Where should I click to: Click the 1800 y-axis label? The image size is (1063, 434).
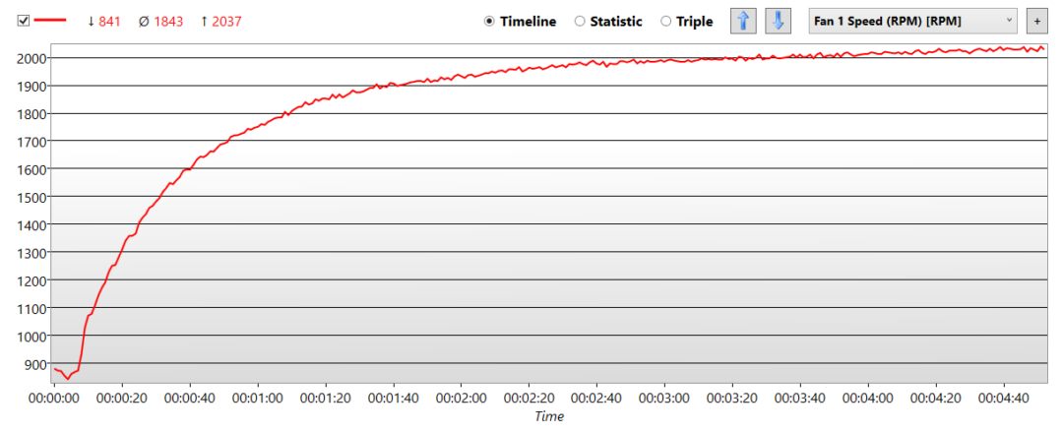[x=30, y=114]
